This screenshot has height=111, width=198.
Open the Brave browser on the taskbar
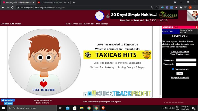(x=103, y=108)
